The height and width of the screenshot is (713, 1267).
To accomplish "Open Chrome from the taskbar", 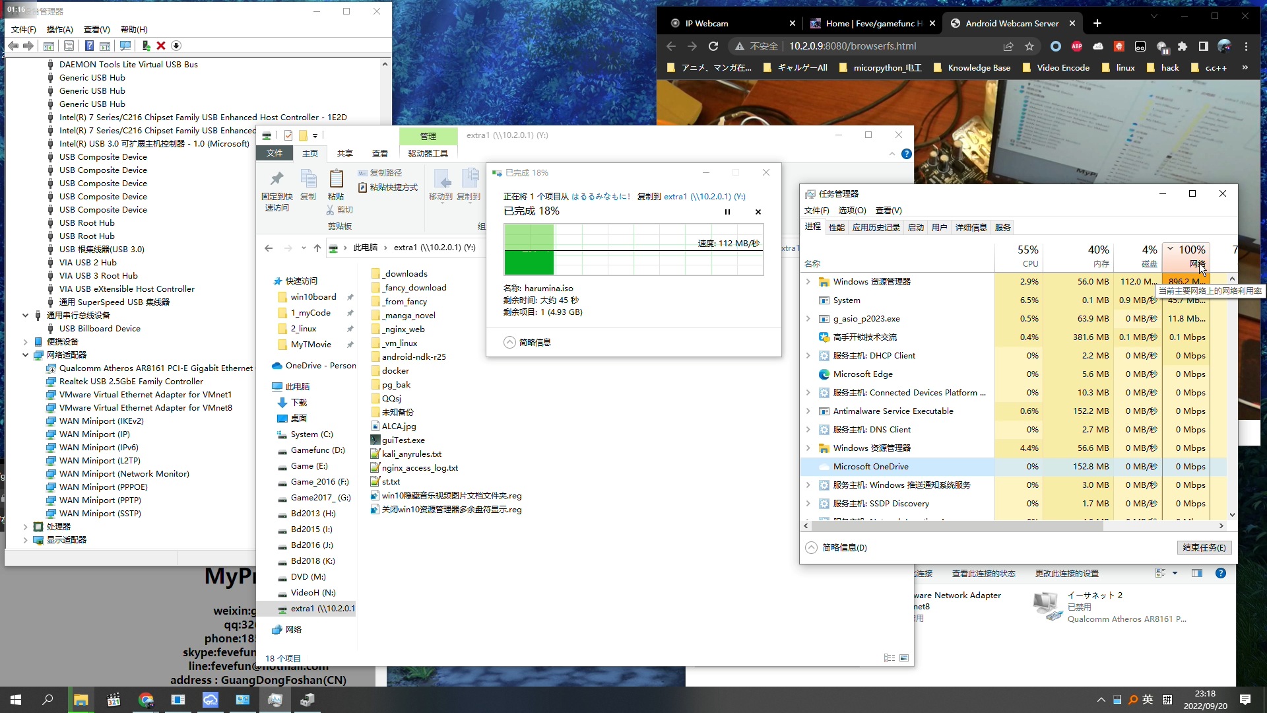I will [x=146, y=700].
